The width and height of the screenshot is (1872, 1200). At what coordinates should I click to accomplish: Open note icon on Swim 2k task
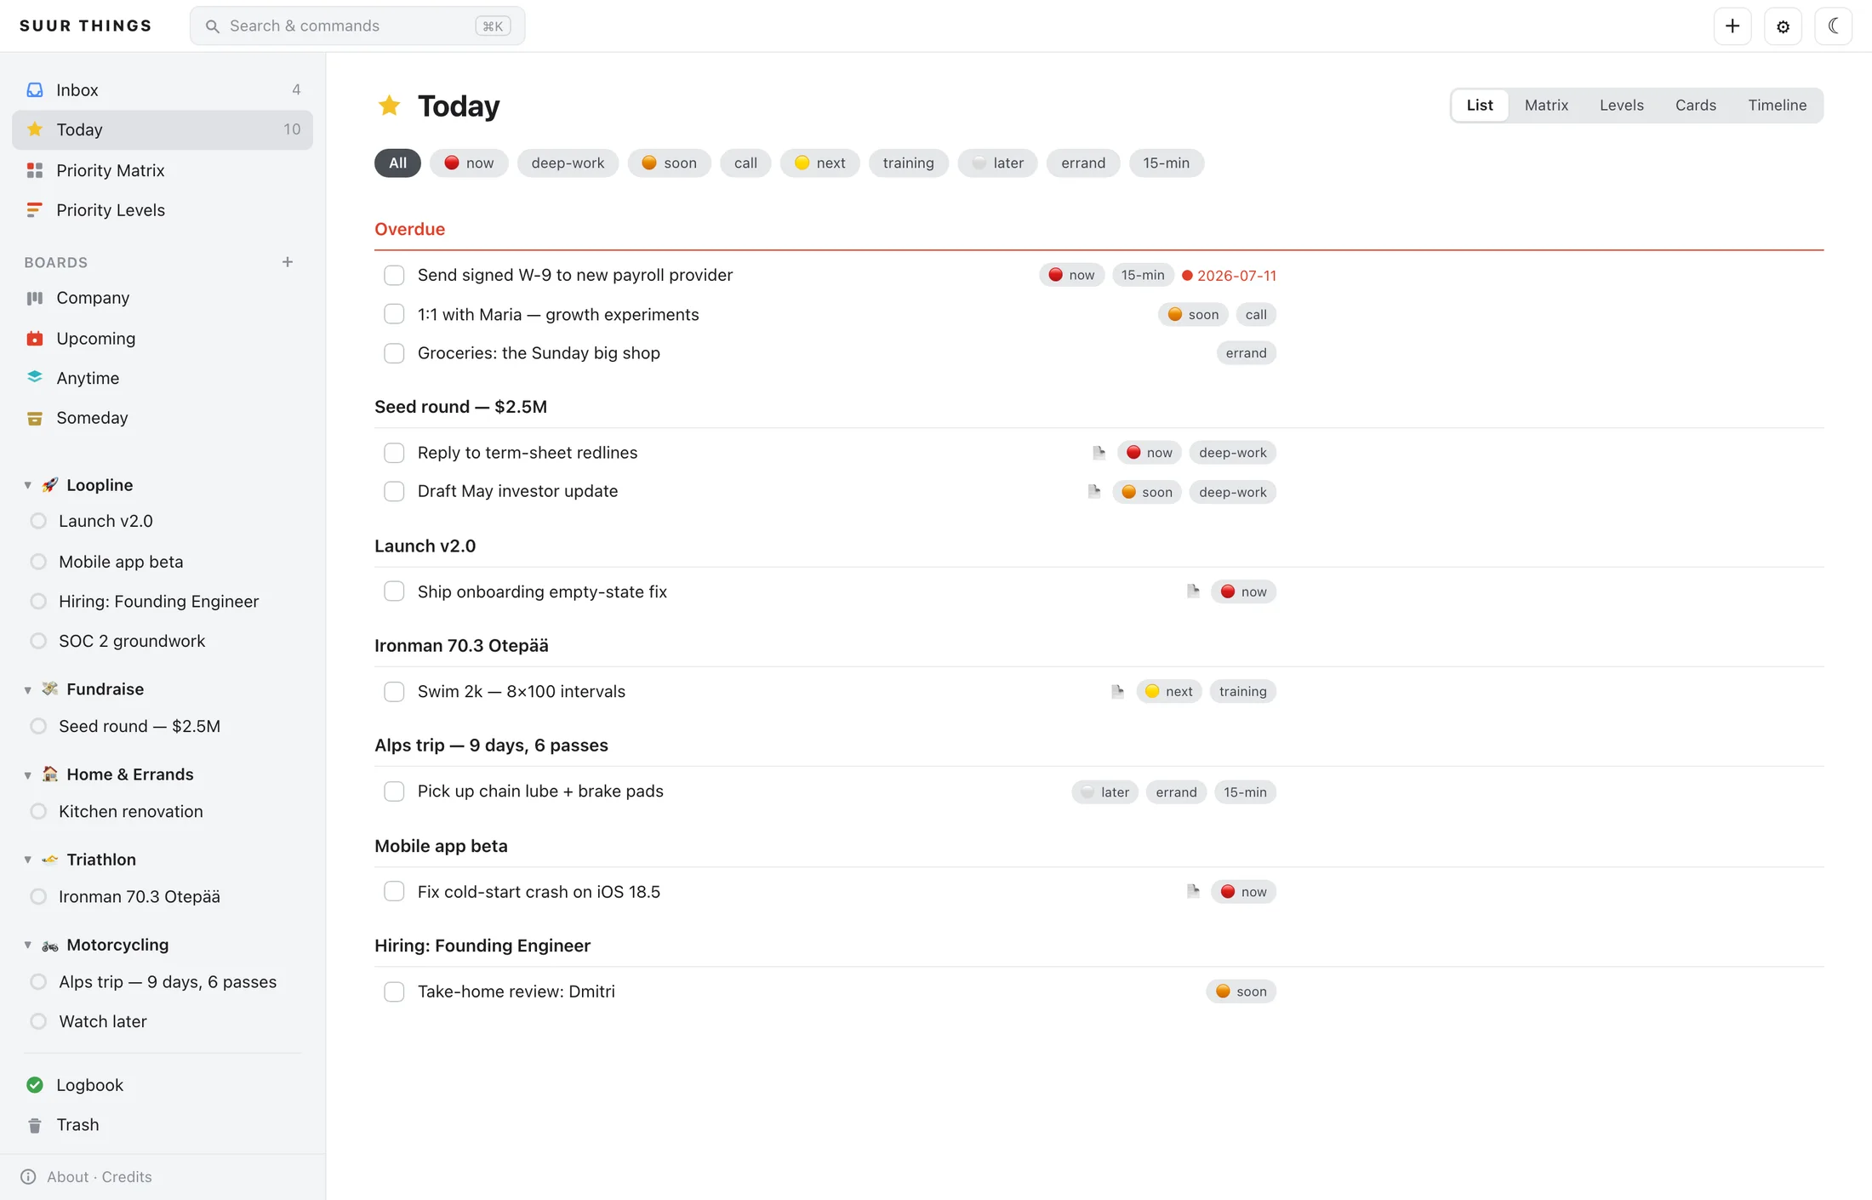(1117, 691)
